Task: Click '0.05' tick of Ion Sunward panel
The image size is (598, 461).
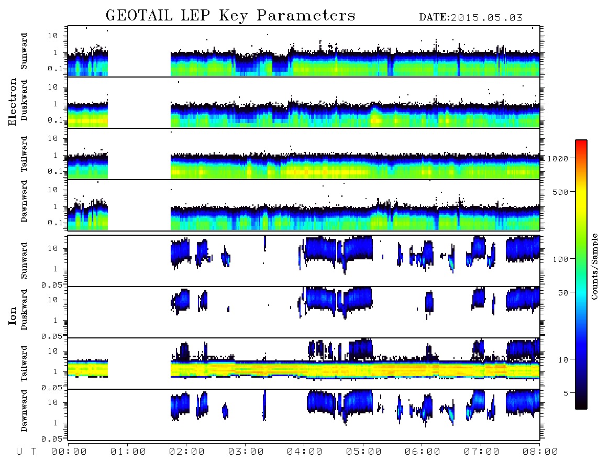Action: (51, 285)
